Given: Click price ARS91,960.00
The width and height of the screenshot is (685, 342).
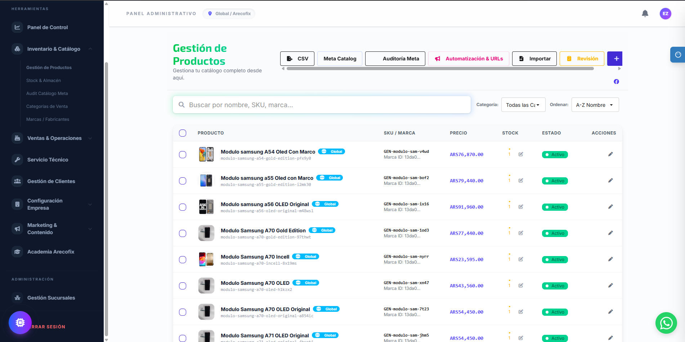Looking at the screenshot, I should (x=466, y=207).
